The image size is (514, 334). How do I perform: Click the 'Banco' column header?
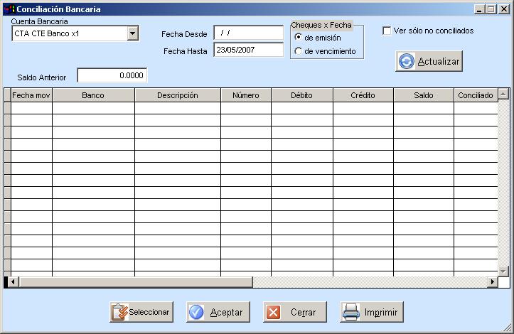(x=93, y=95)
